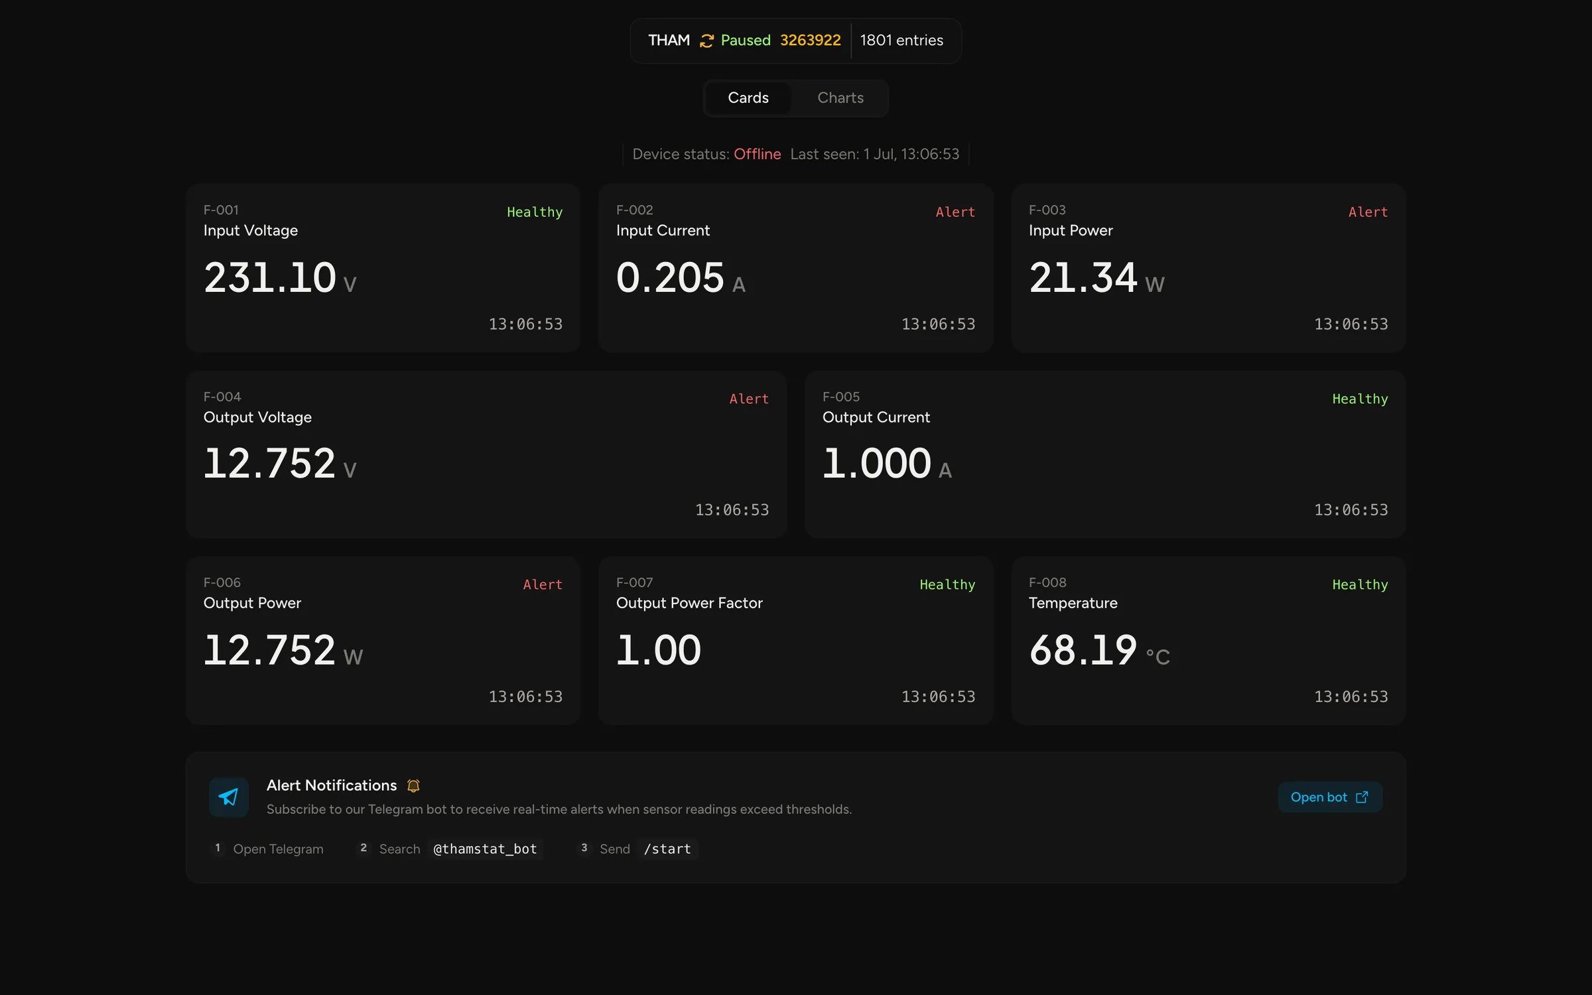
Task: Click the external link icon in Open bot
Action: pos(1362,797)
